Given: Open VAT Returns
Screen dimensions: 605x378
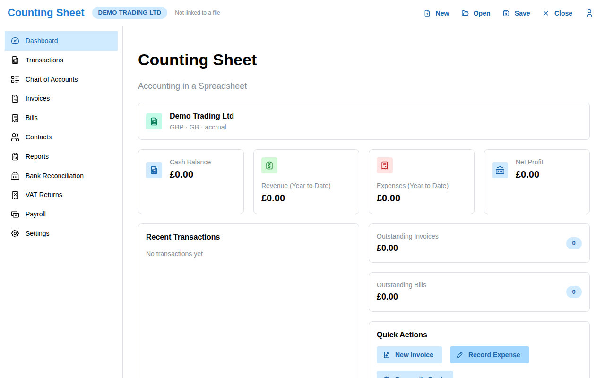Looking at the screenshot, I should click(x=61, y=195).
